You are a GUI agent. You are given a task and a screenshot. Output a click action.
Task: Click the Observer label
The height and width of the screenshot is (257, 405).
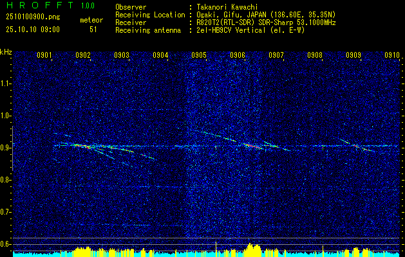[131, 7]
